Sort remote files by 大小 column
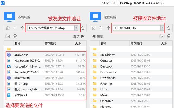174x108 pixels. tap(166, 43)
